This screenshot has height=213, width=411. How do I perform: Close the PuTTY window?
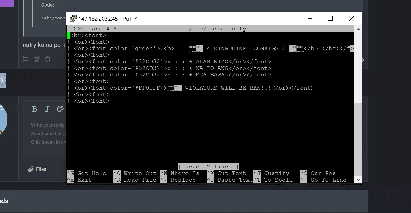pos(351,19)
